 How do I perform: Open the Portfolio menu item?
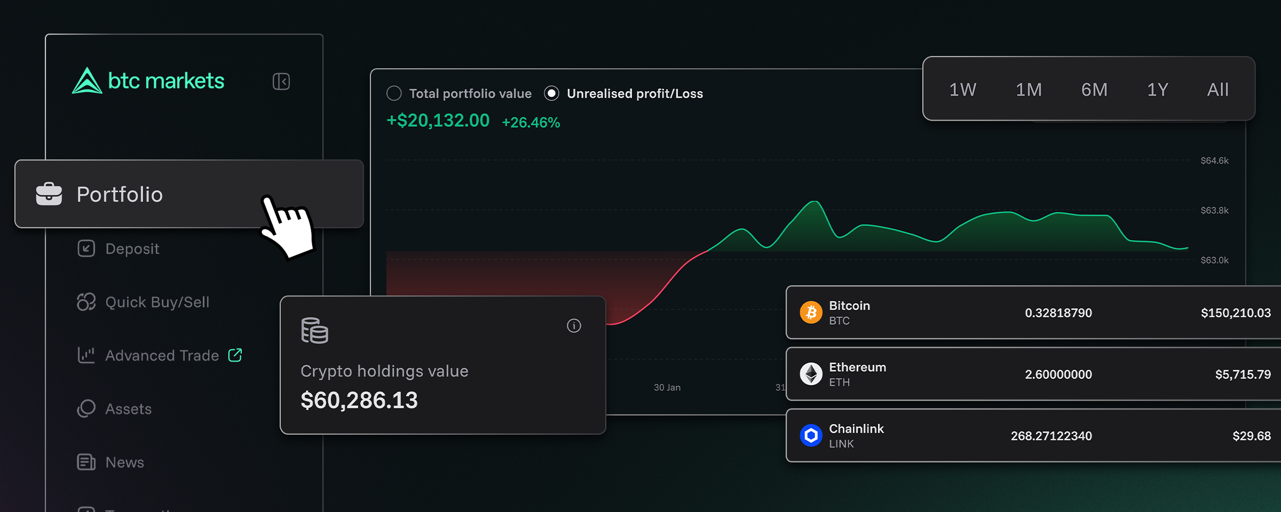[189, 194]
